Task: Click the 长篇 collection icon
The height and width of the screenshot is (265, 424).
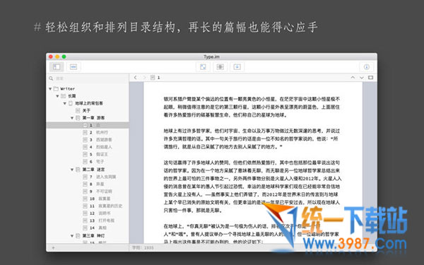Action: tap(64, 96)
